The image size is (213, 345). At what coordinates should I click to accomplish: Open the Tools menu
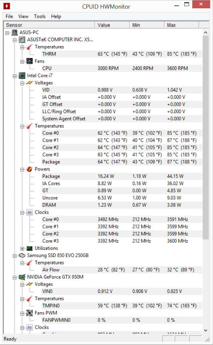pos(40,17)
